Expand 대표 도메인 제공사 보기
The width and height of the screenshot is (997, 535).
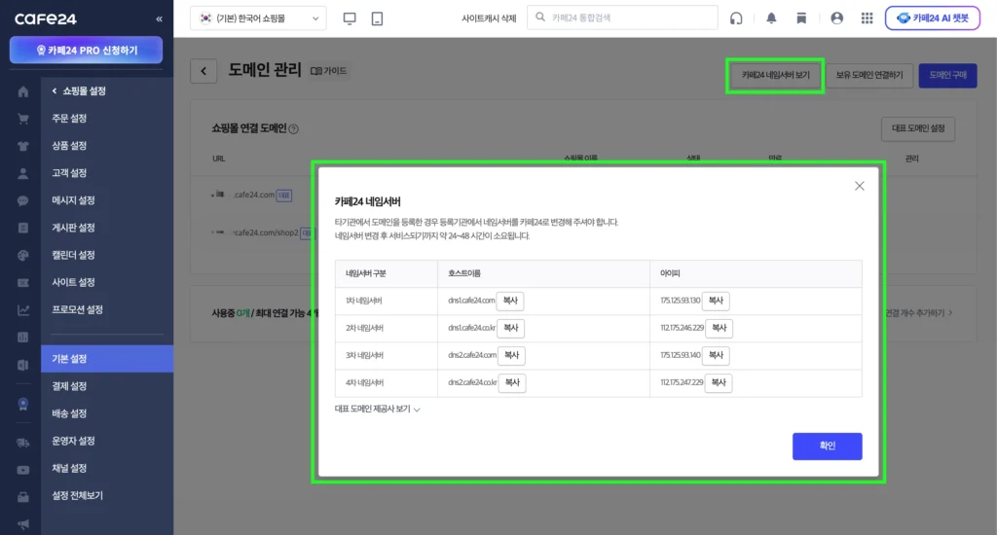tap(377, 410)
